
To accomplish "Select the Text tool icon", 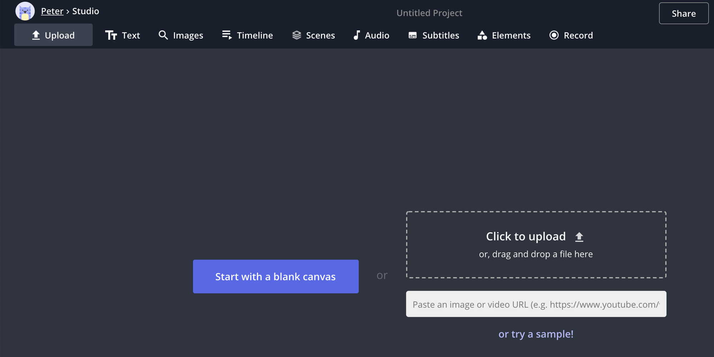I will coord(111,35).
